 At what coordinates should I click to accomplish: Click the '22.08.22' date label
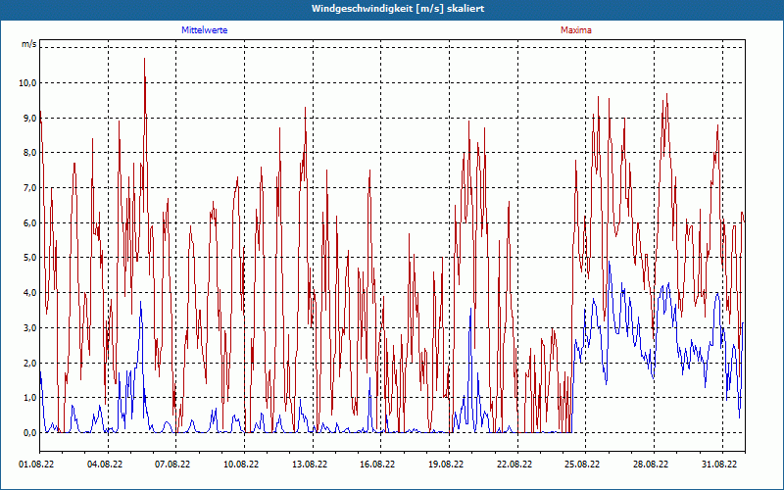[514, 465]
